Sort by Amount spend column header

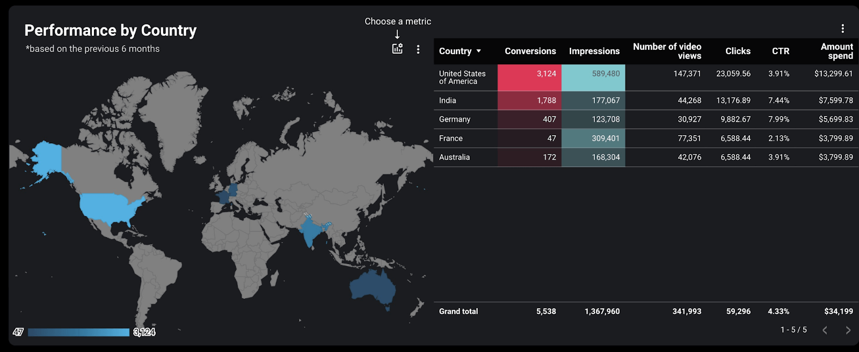pyautogui.click(x=836, y=51)
